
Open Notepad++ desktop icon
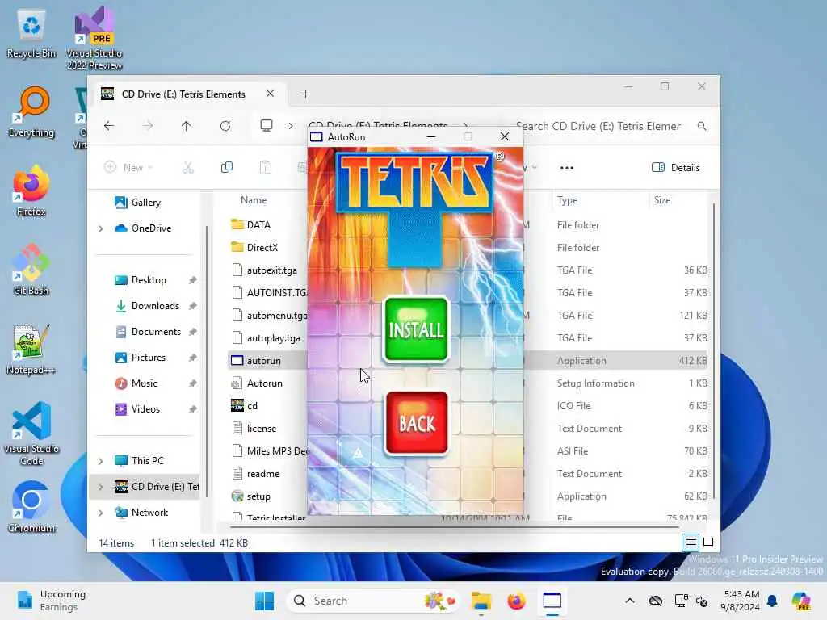pyautogui.click(x=31, y=349)
